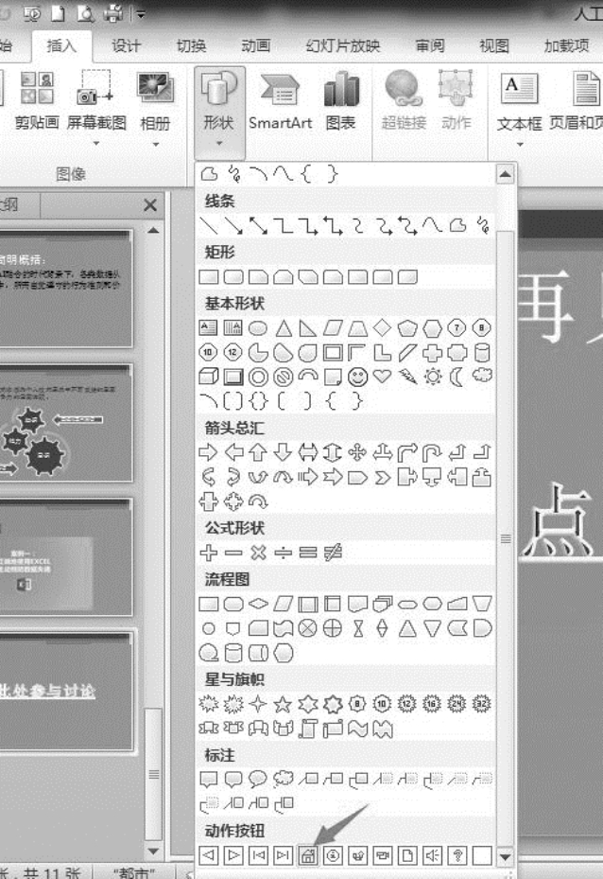
Task: Open the 审阅 tab
Action: pos(430,45)
